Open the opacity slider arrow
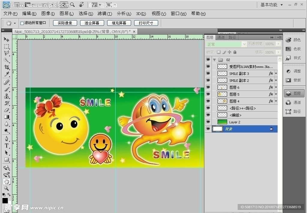 pyautogui.click(x=278, y=44)
